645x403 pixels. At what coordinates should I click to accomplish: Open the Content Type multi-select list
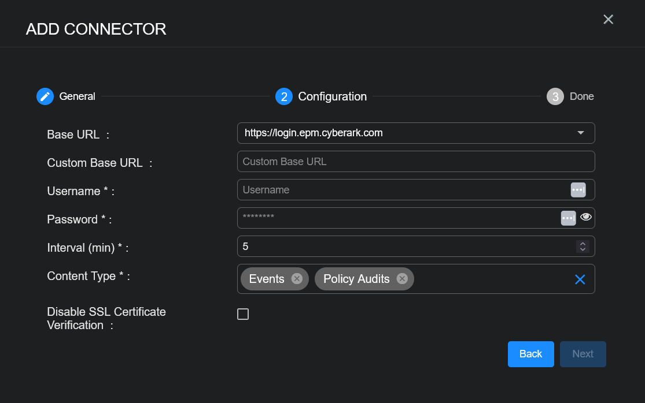(492, 279)
